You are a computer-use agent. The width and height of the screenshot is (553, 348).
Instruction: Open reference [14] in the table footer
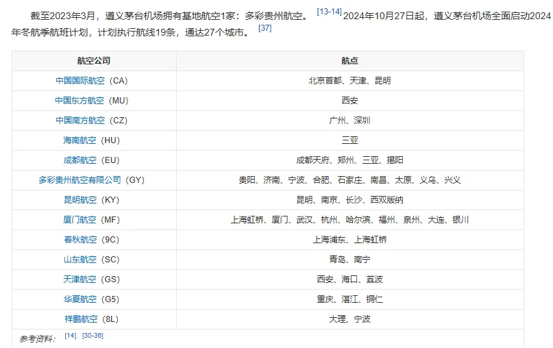[x=70, y=335]
